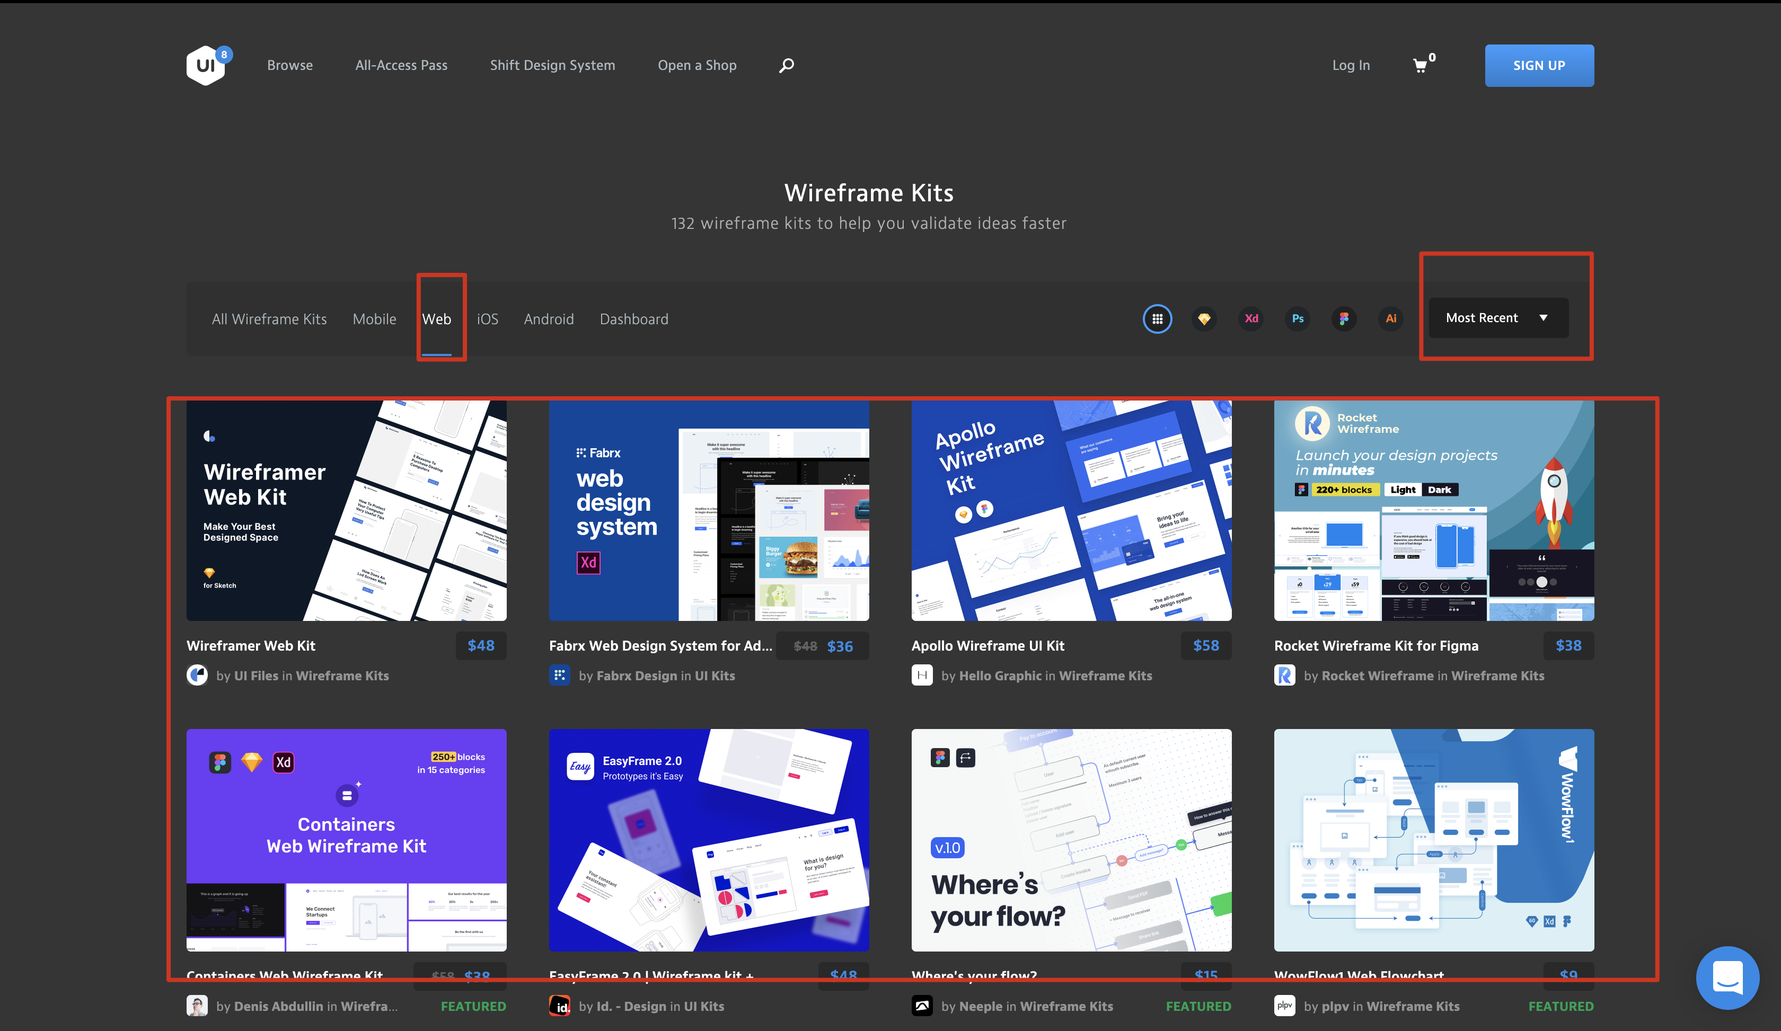This screenshot has width=1781, height=1031.
Task: Open the Apollo Wireframe Kit thumbnail
Action: point(1071,511)
